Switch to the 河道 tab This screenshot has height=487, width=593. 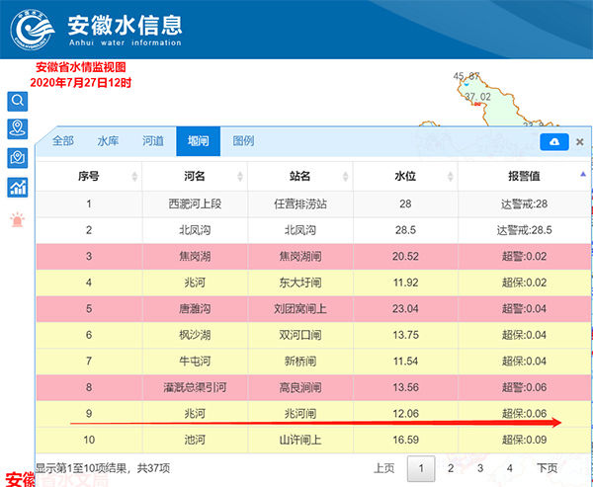point(153,141)
